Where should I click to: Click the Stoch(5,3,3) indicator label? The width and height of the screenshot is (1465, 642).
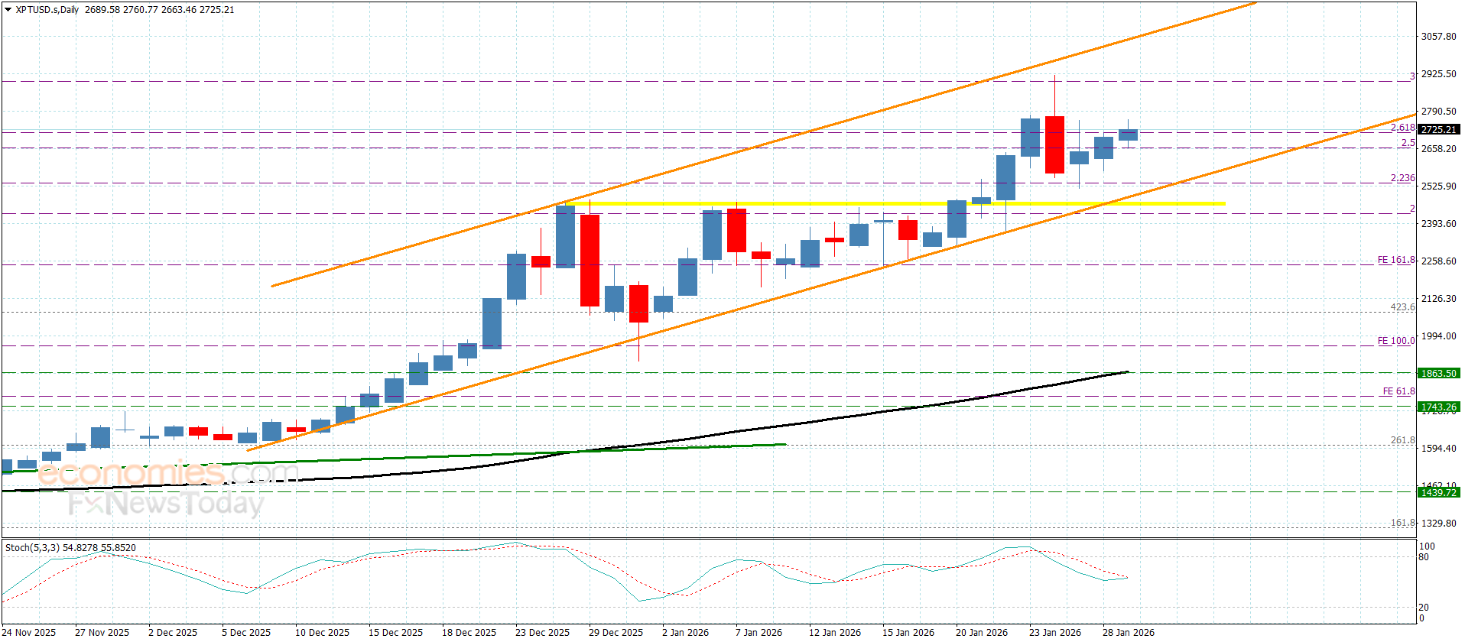coord(70,548)
